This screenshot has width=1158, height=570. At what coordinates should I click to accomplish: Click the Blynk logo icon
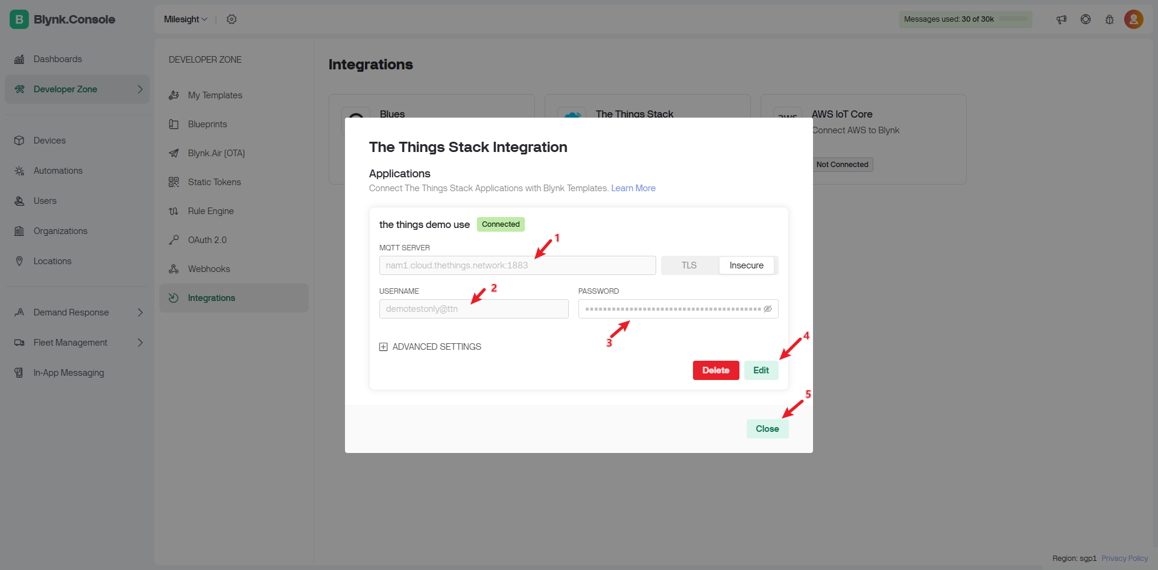pyautogui.click(x=19, y=19)
